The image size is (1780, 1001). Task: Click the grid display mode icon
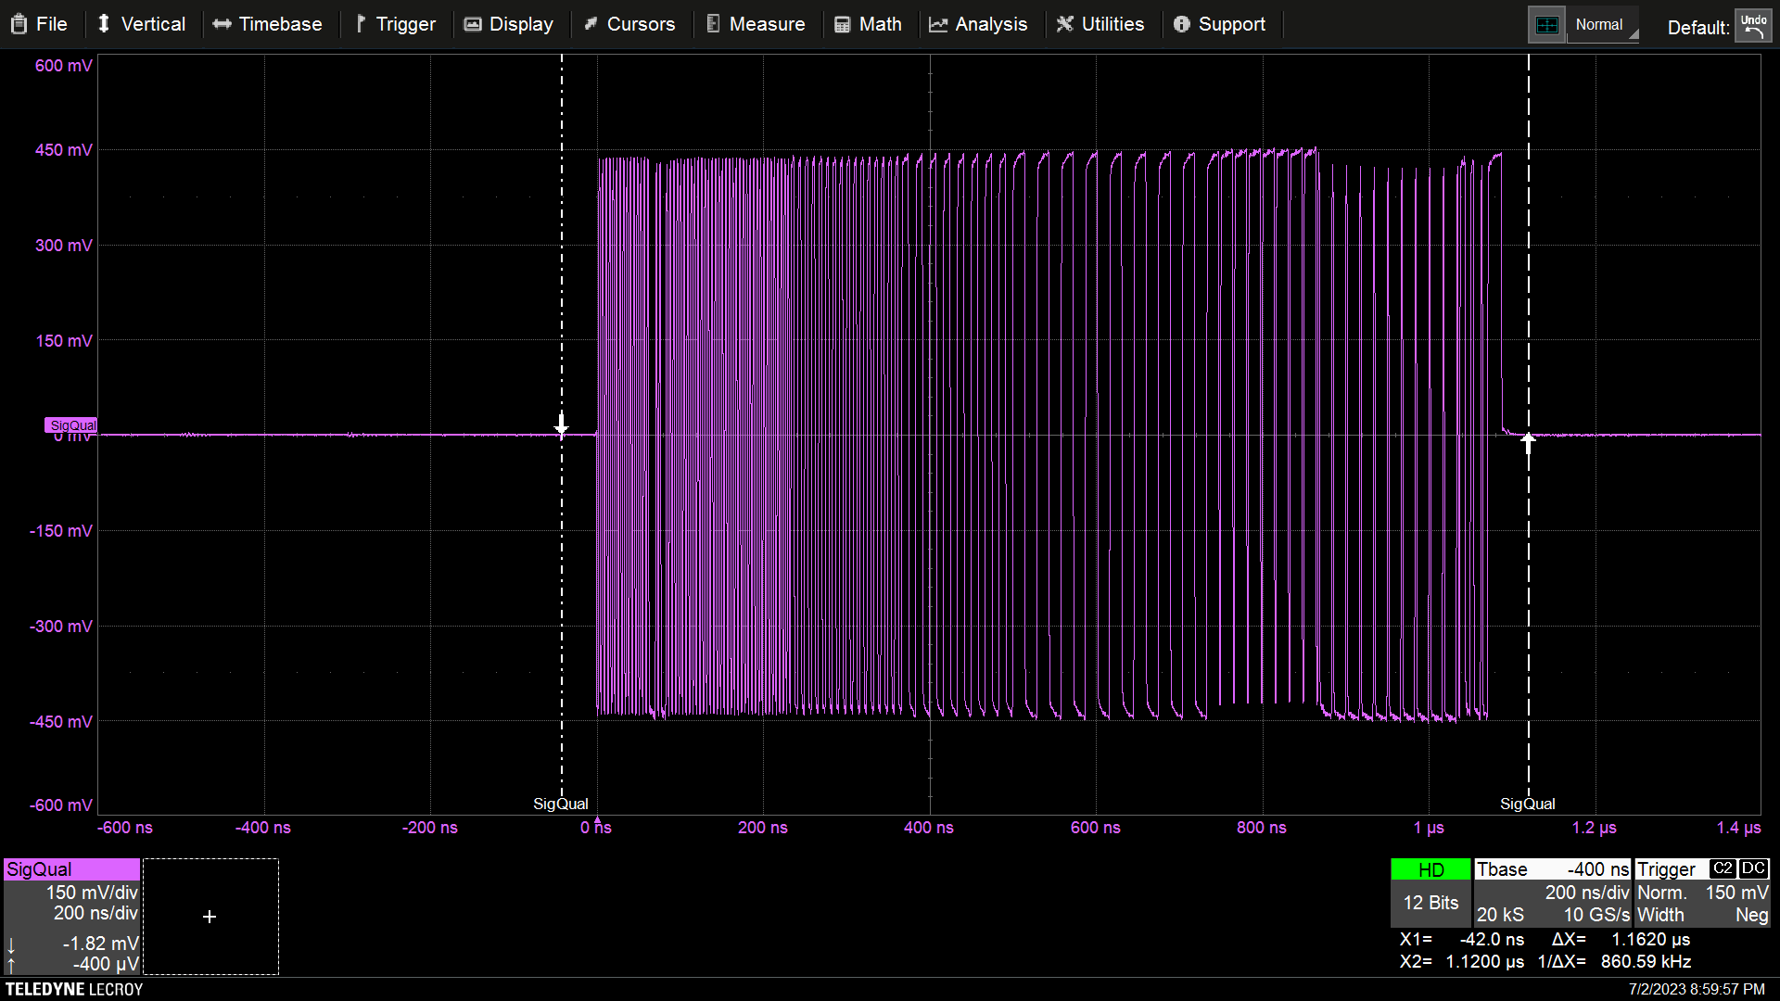point(1546,25)
